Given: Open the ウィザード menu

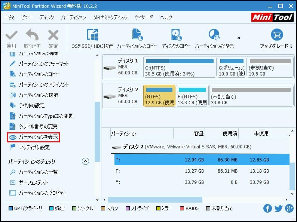Looking at the screenshot, I should (x=144, y=18).
